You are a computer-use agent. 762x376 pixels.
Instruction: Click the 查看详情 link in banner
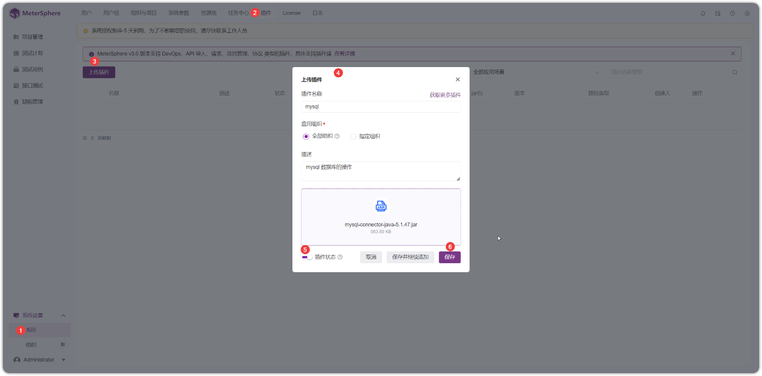(344, 54)
